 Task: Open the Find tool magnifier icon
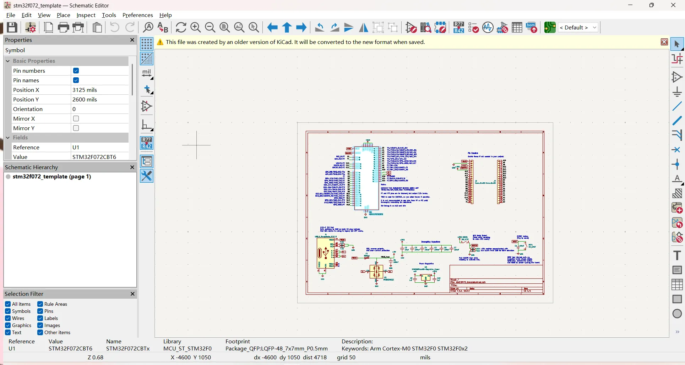pos(148,27)
